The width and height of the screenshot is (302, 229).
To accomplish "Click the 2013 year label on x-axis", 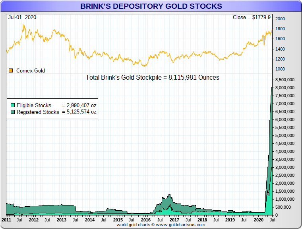I will 62,219.
